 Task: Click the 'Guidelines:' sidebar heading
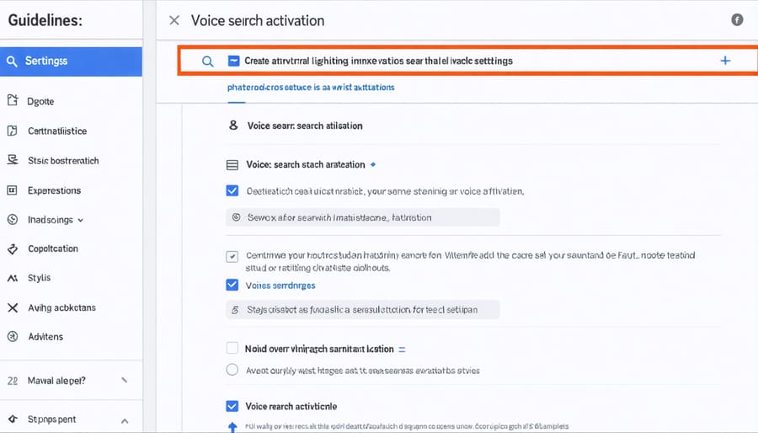pos(45,20)
